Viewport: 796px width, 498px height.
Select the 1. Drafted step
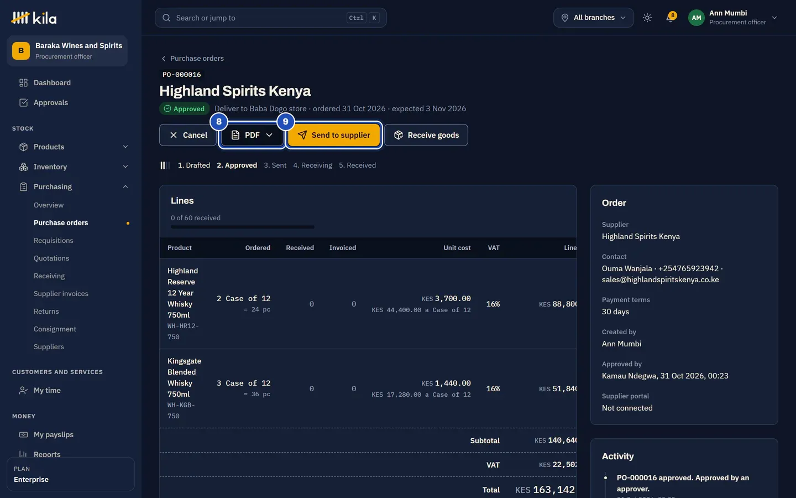194,165
